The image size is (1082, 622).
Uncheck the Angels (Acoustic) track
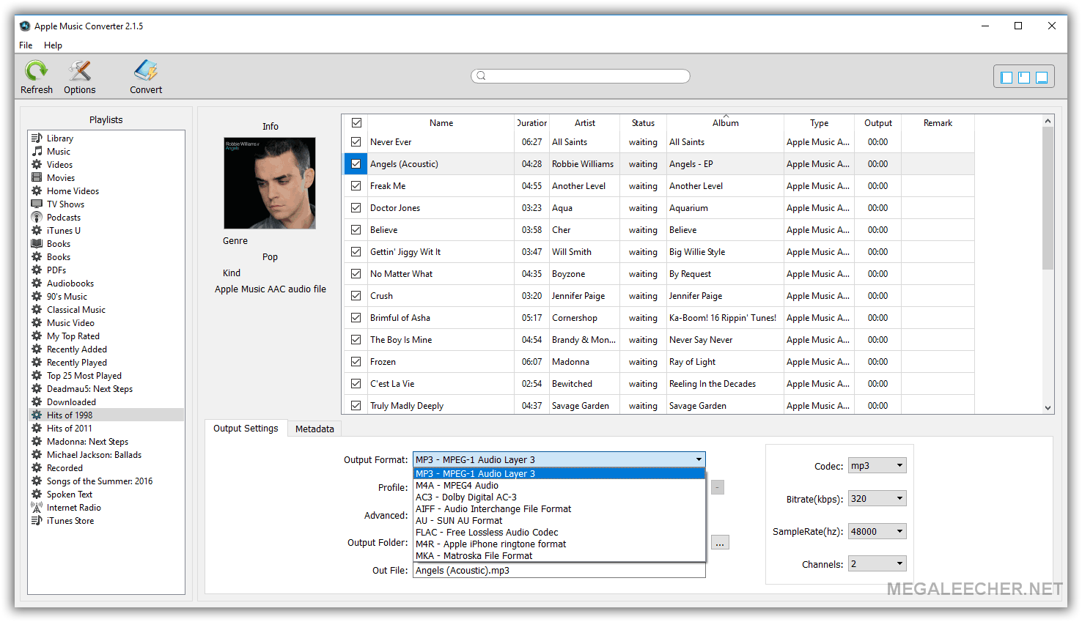(356, 163)
